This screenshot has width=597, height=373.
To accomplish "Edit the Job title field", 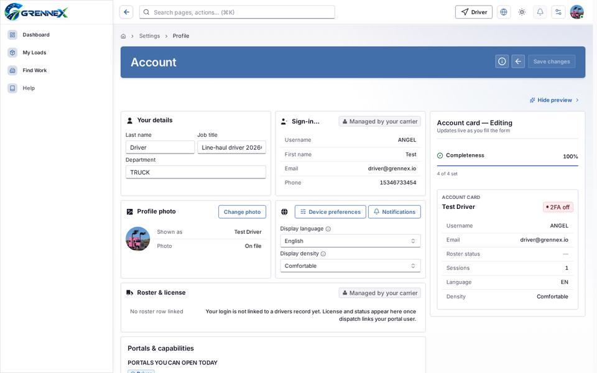I will (231, 147).
